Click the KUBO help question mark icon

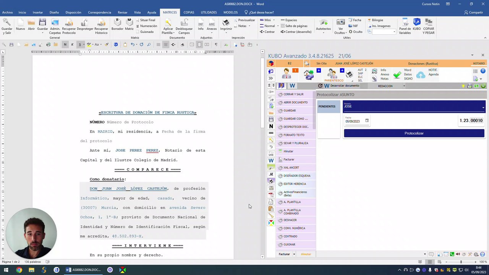[x=483, y=254]
